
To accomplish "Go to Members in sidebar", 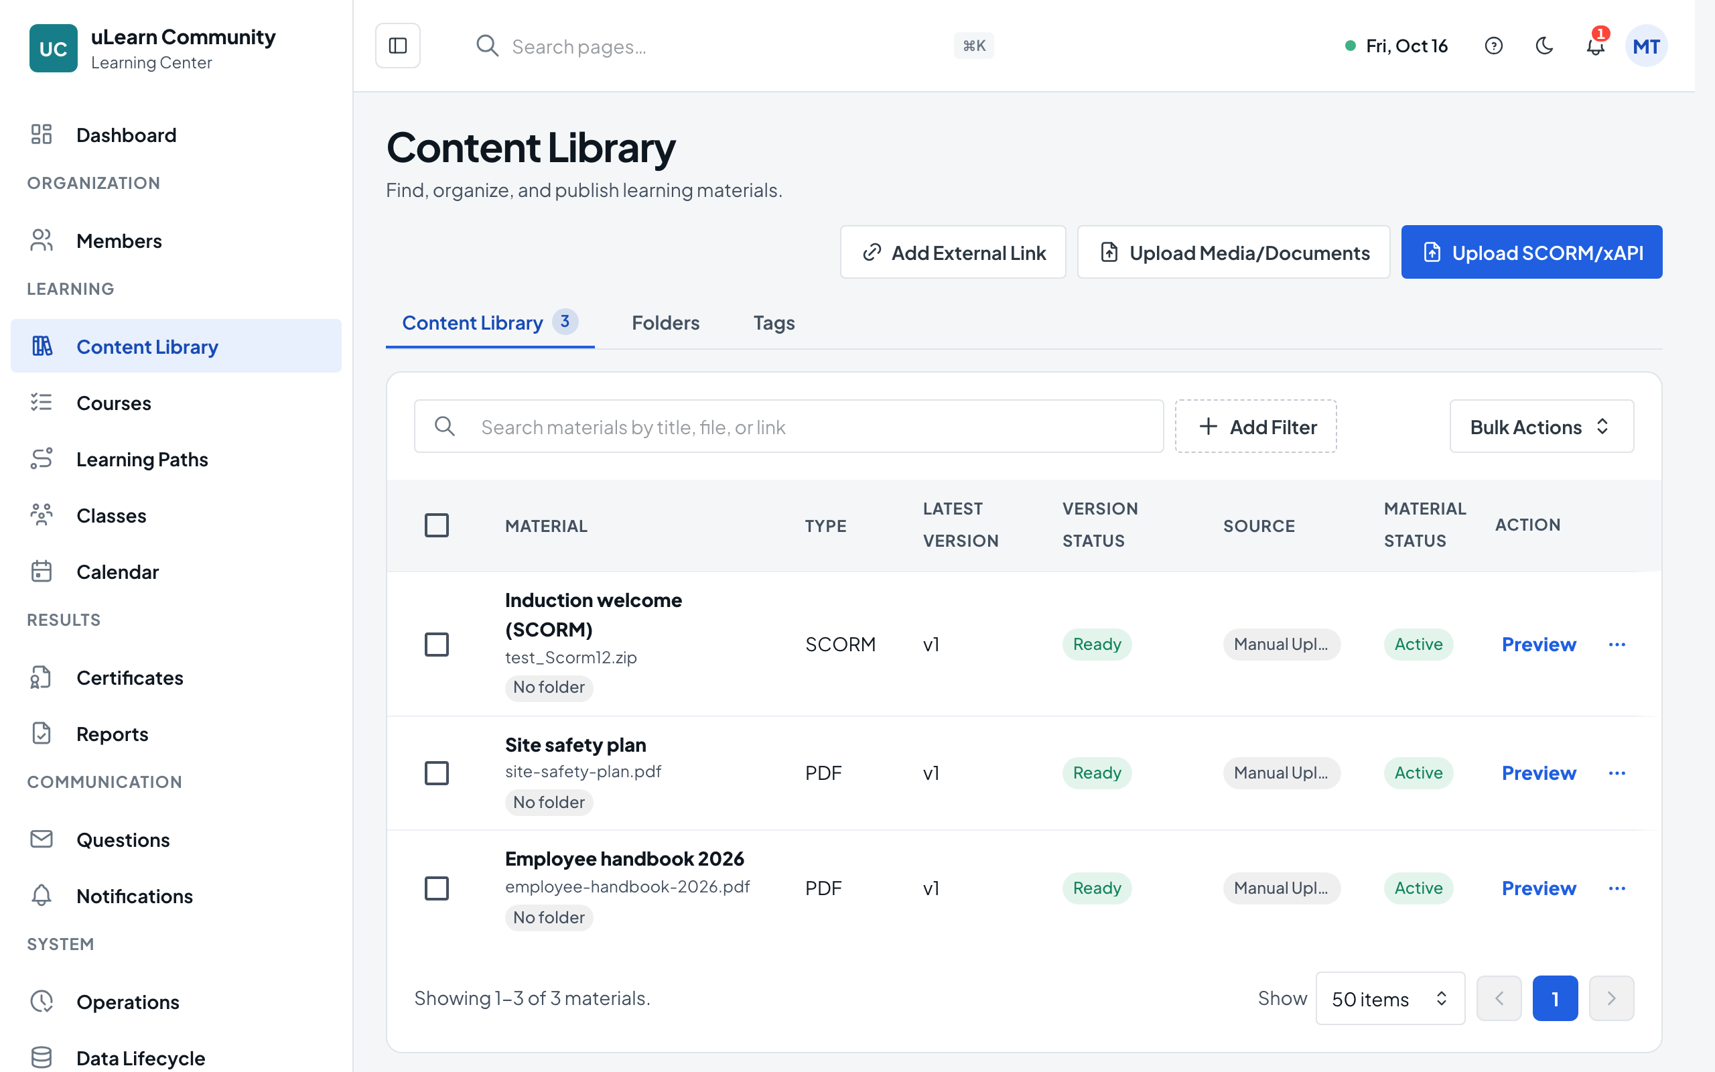I will (176, 241).
